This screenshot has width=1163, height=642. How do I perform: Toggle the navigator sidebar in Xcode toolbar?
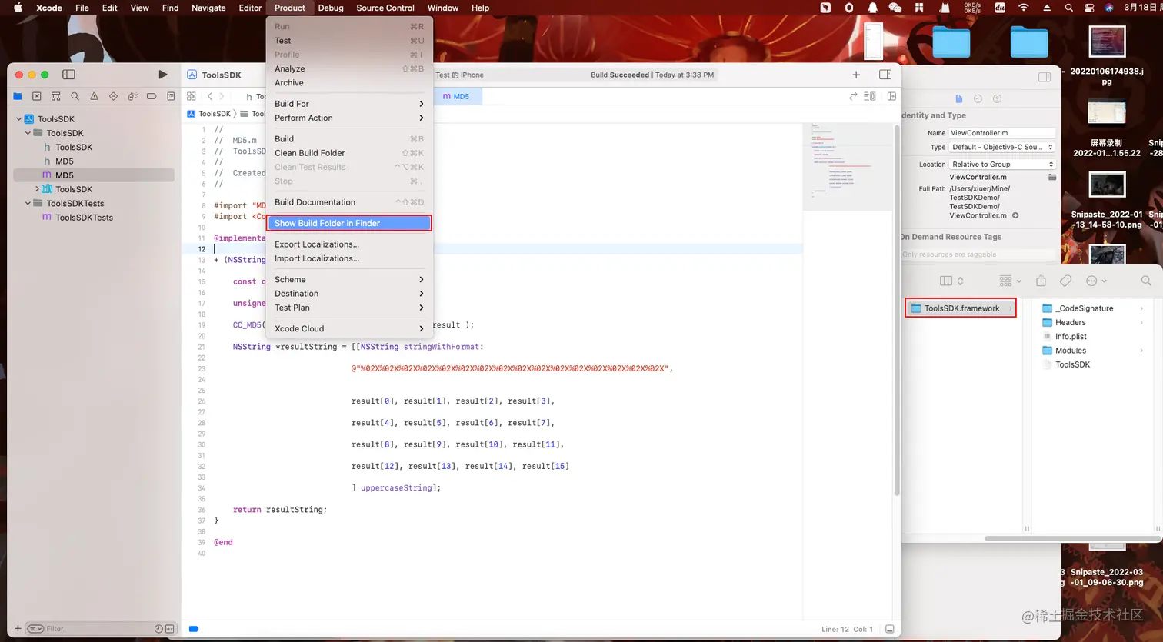click(68, 75)
